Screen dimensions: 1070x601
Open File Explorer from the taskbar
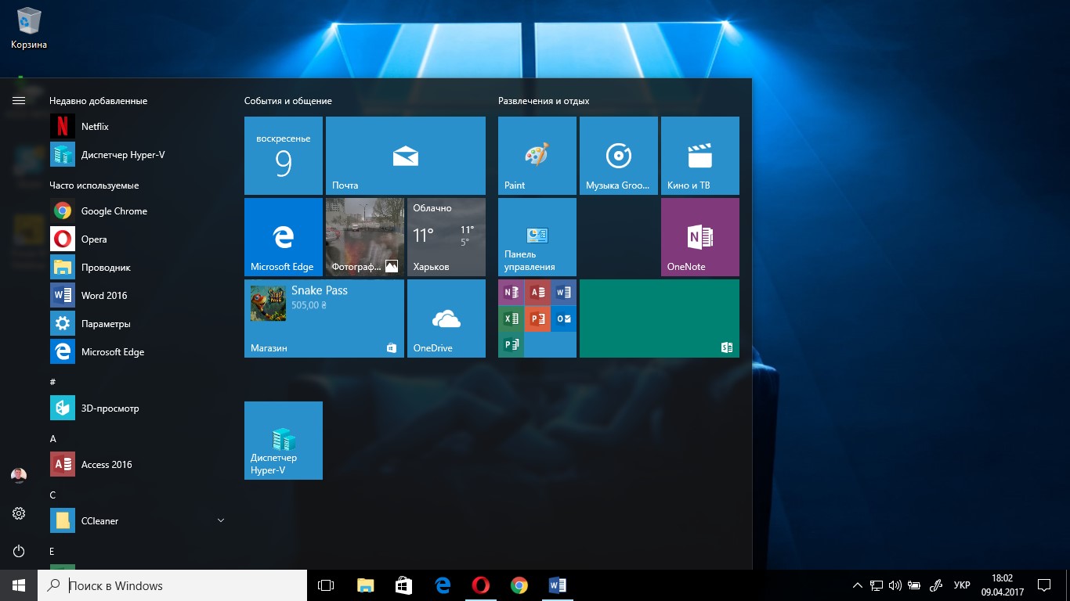365,585
